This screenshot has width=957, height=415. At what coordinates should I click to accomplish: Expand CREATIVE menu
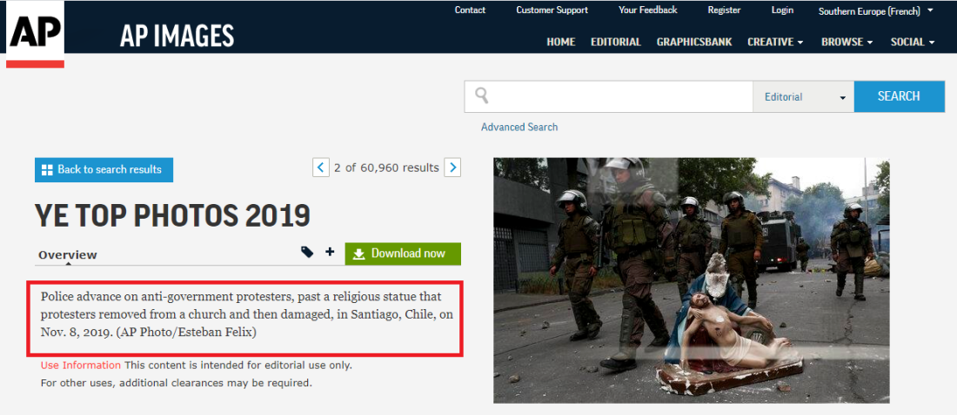coord(775,42)
